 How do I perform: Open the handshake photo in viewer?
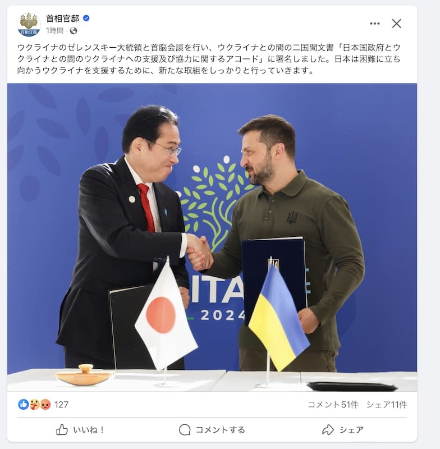[212, 237]
